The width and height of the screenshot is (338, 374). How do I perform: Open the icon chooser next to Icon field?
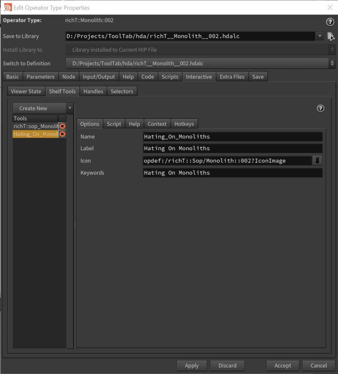tap(318, 161)
